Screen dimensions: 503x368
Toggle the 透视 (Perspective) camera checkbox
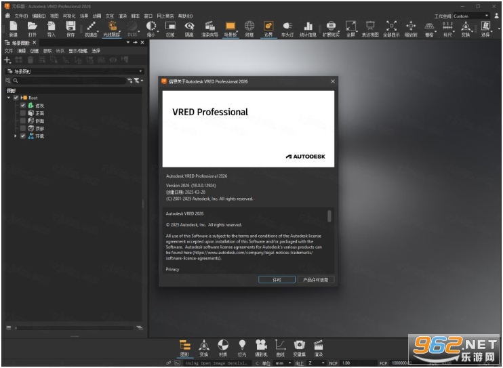[x=23, y=105]
